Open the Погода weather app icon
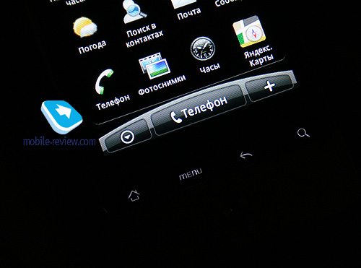 pos(85,27)
